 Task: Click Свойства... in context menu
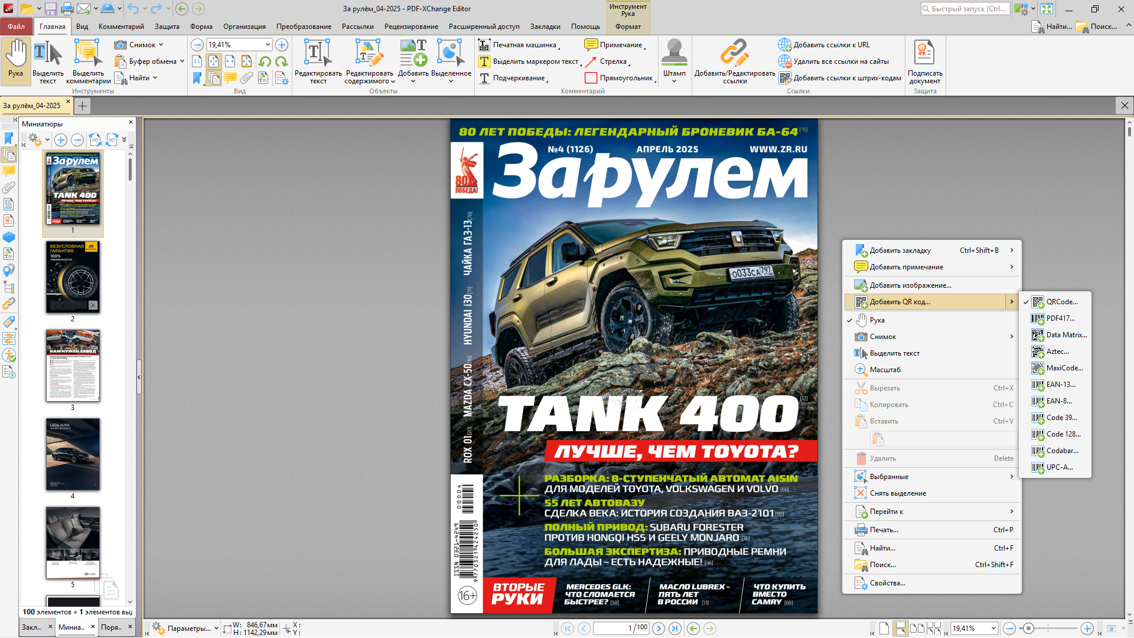click(x=931, y=583)
